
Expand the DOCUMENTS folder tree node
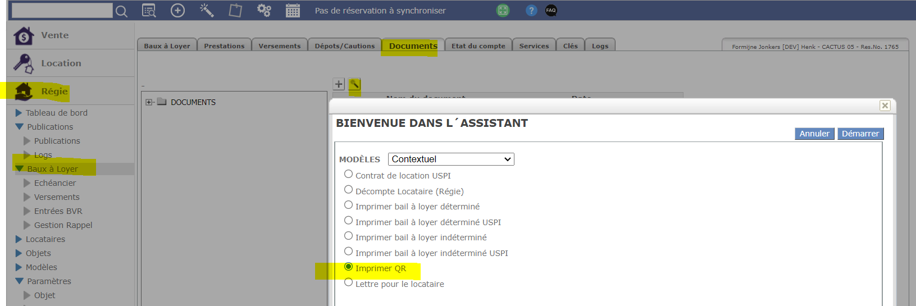click(149, 102)
